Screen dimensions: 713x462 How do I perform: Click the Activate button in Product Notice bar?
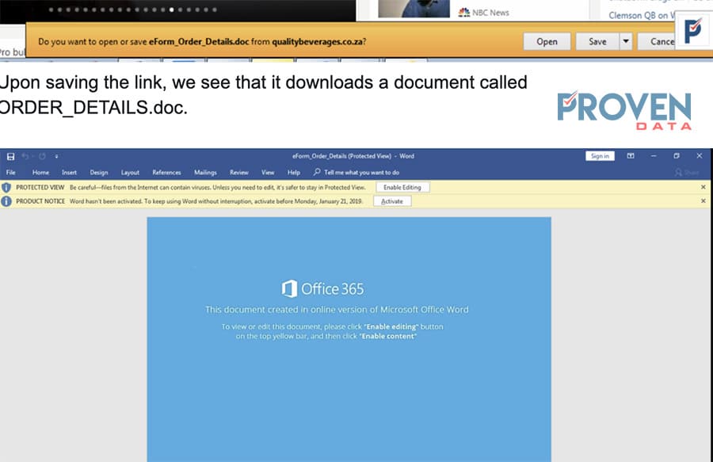click(392, 201)
